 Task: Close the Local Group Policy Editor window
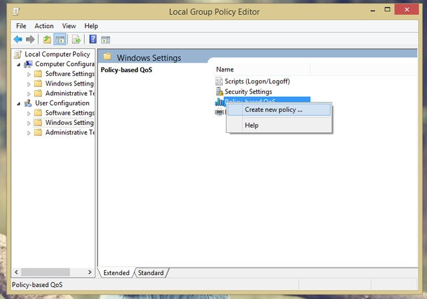coord(406,9)
